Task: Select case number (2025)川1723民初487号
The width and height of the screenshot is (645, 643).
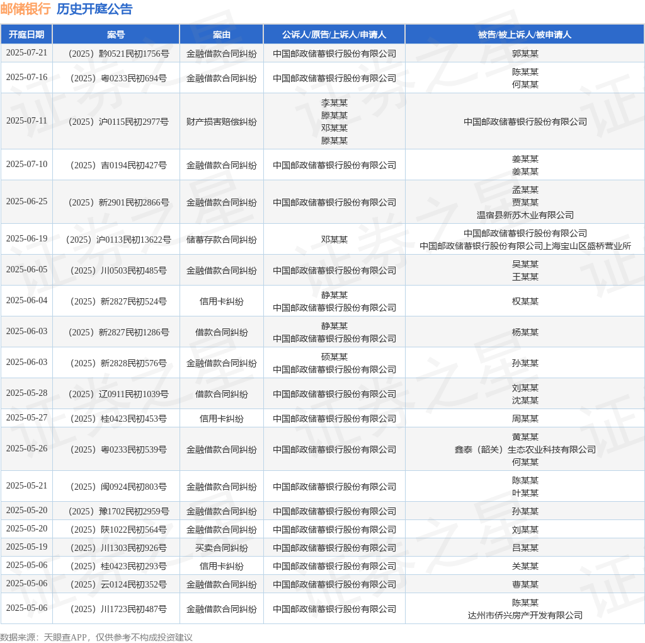Action: pos(118,609)
